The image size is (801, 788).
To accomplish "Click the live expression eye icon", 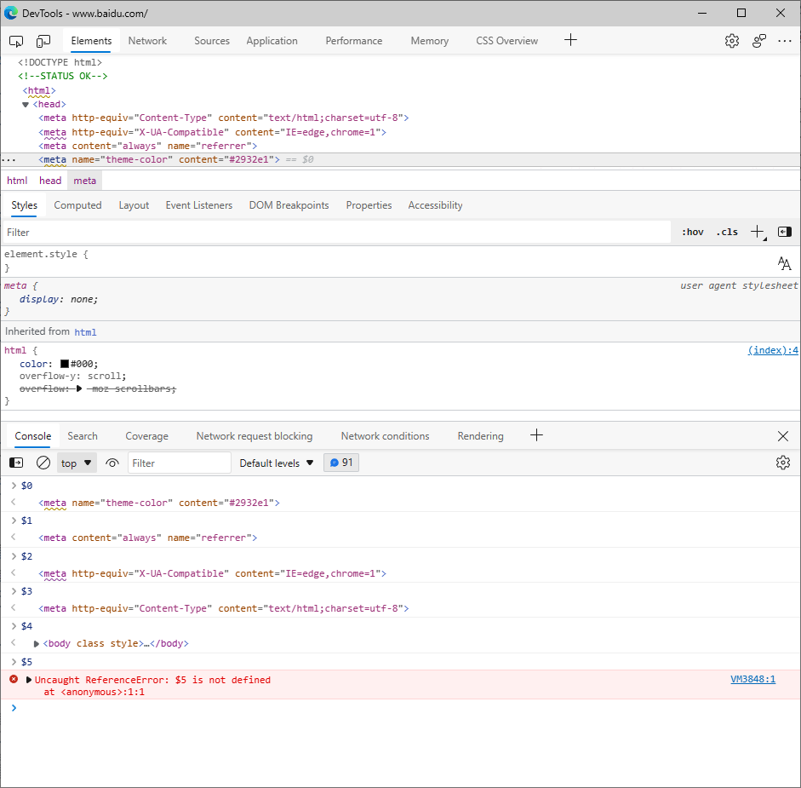I will tap(112, 463).
